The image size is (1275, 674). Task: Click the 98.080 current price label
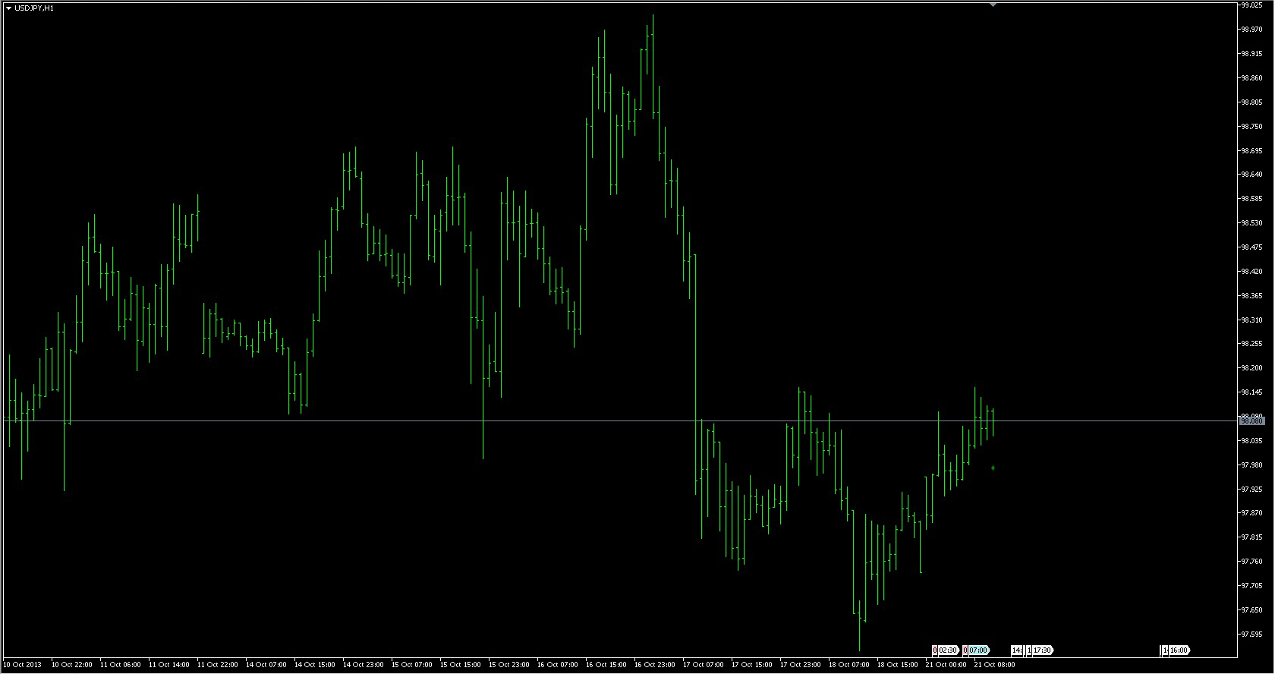pyautogui.click(x=1252, y=420)
